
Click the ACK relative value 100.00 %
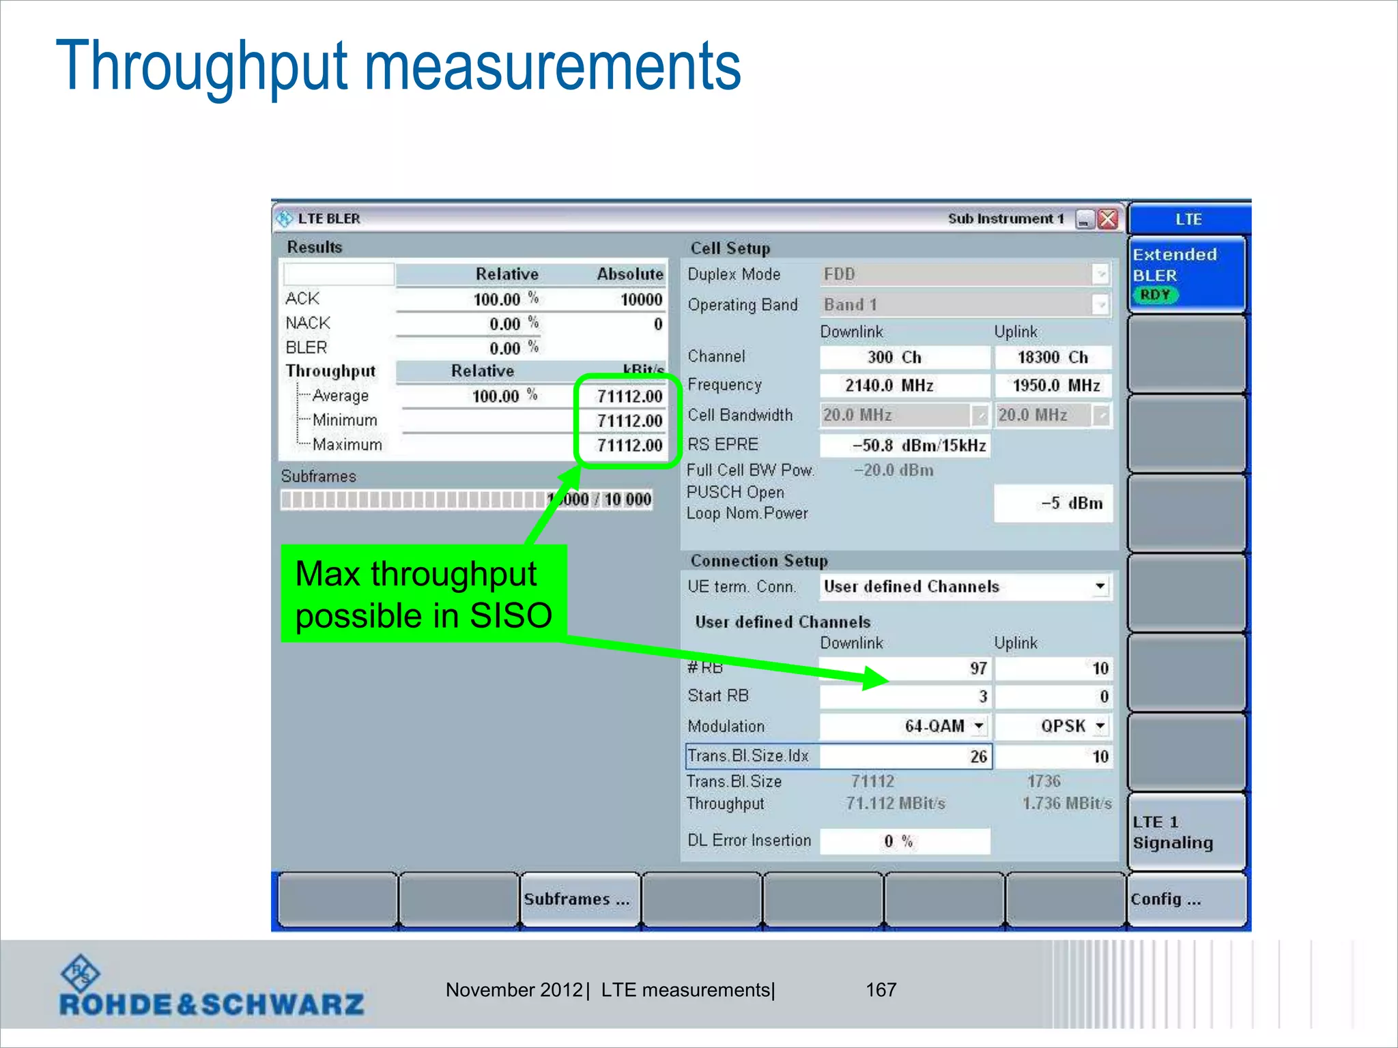tap(506, 299)
